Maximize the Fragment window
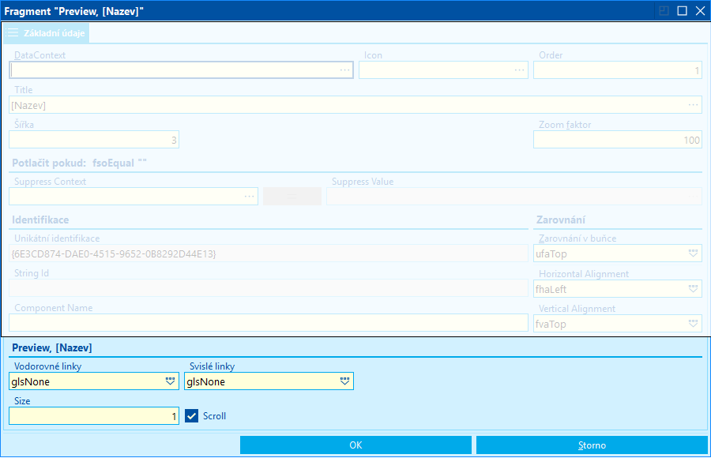The height and width of the screenshot is (458, 711). 682,11
